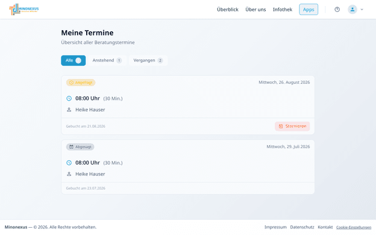Show the Alle appointments tab
Screen dimensions: 376x235
pyautogui.click(x=73, y=60)
